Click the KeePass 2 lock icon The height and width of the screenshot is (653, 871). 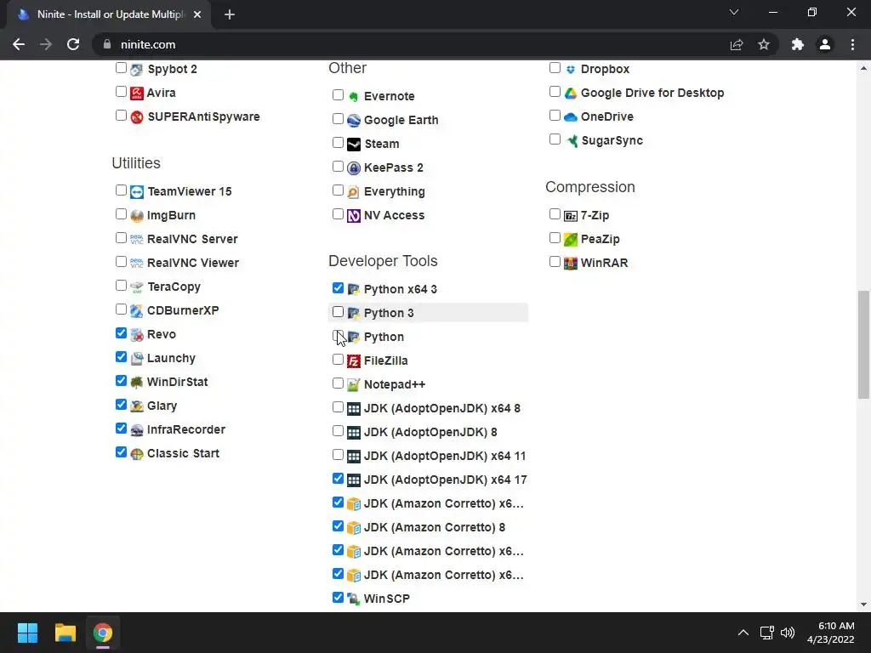pyautogui.click(x=353, y=168)
